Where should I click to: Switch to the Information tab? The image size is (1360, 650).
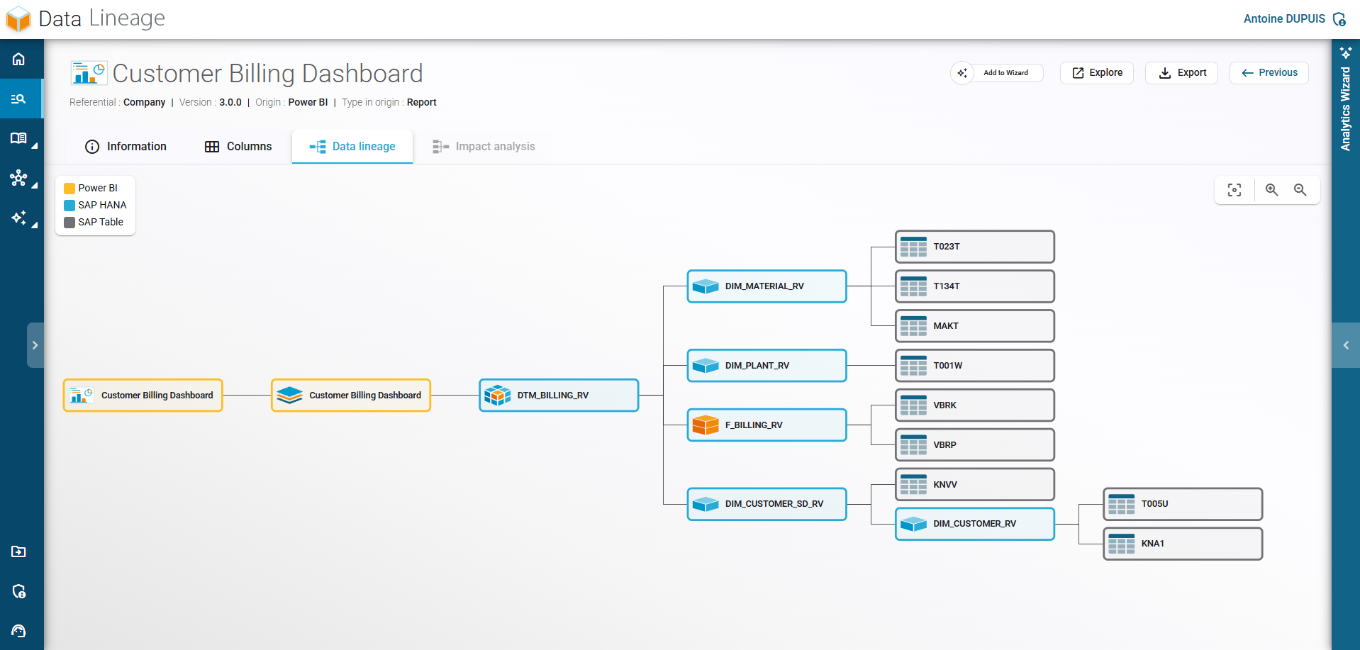tap(126, 147)
